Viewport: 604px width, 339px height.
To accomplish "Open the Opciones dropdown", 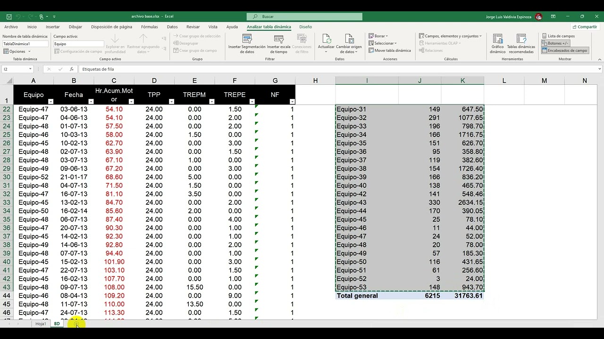I will [x=17, y=51].
